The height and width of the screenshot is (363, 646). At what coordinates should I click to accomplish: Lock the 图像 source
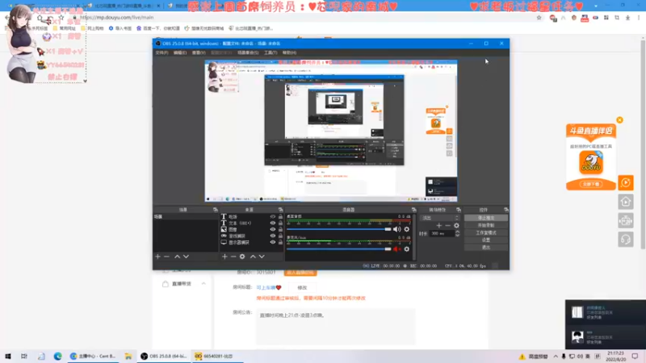(x=280, y=229)
